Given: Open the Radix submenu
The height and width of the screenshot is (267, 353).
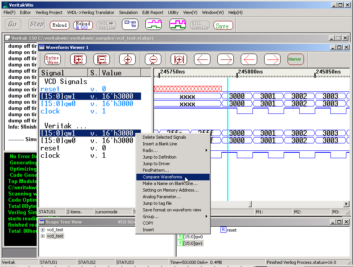Looking at the screenshot, I should (x=173, y=150).
